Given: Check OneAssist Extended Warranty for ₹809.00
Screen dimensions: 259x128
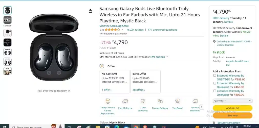Looking at the screenshot, I should point(214,91).
